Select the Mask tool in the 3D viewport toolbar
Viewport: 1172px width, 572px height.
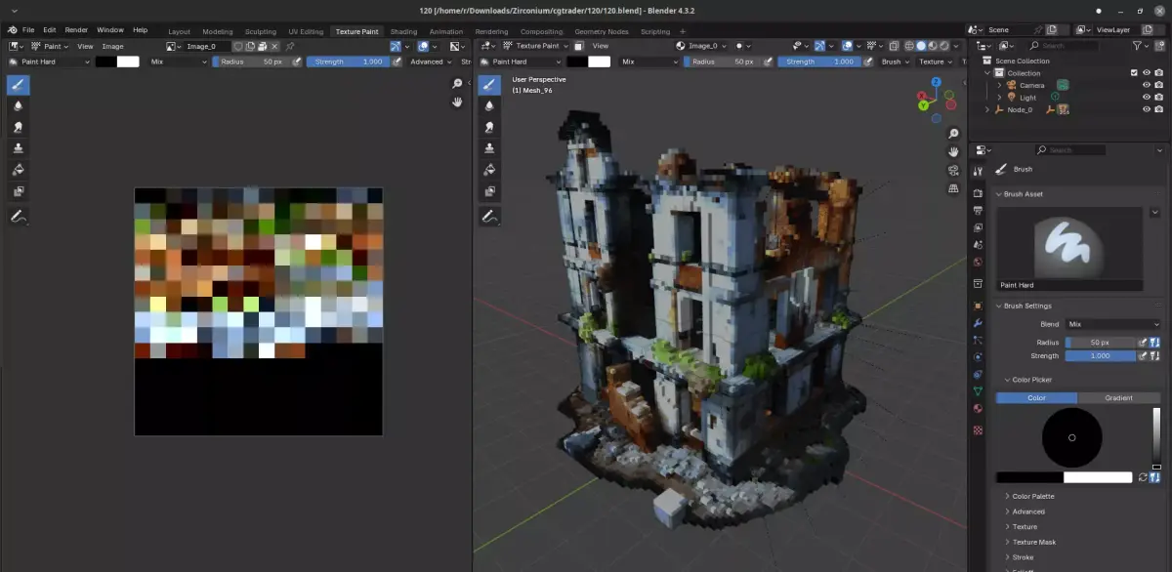pyautogui.click(x=489, y=191)
